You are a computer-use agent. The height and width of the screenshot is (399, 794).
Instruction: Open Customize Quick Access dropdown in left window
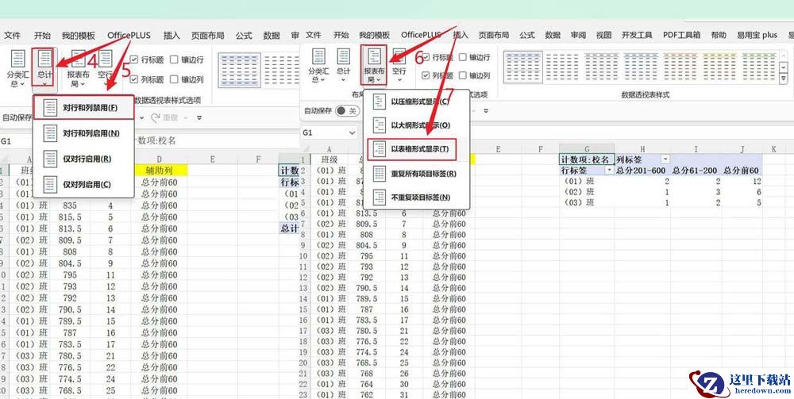199,117
